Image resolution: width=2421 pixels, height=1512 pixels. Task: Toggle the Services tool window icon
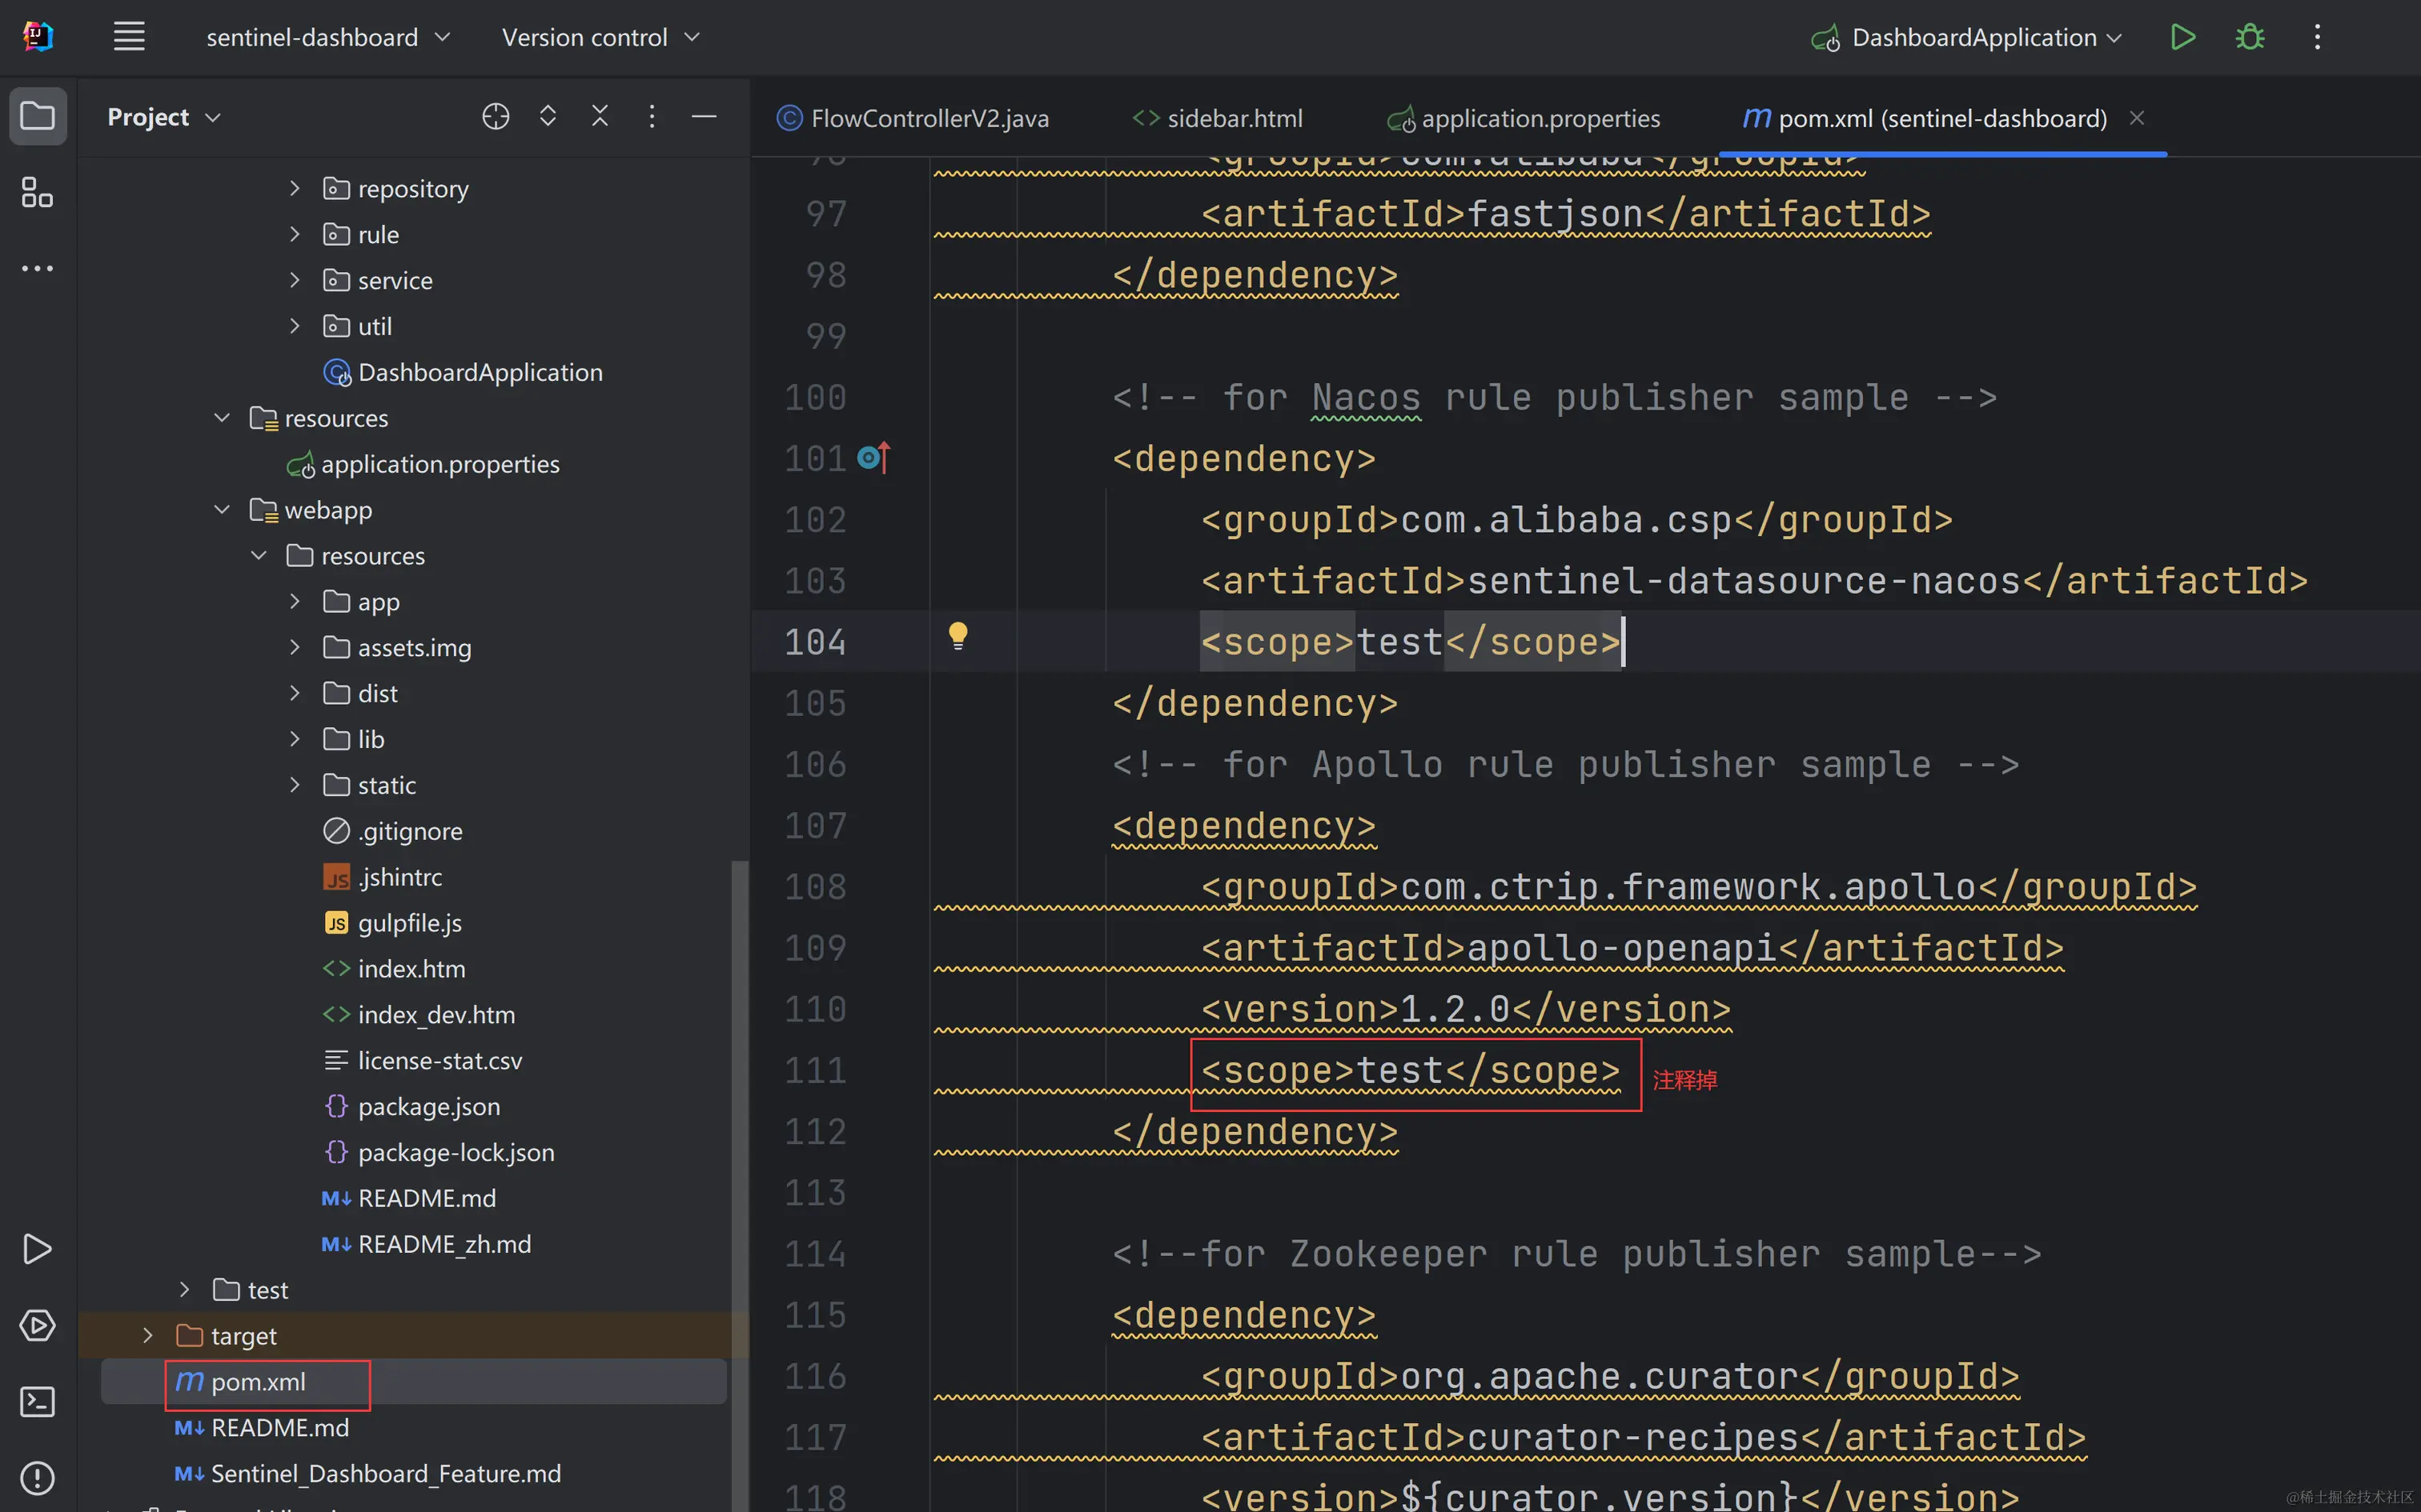(x=37, y=1325)
